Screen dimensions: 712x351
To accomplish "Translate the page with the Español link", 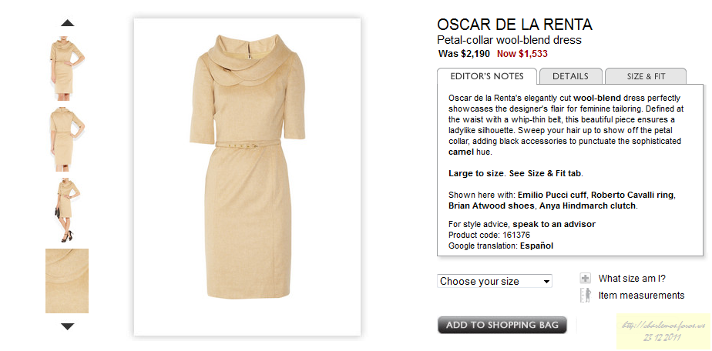I will pyautogui.click(x=536, y=246).
